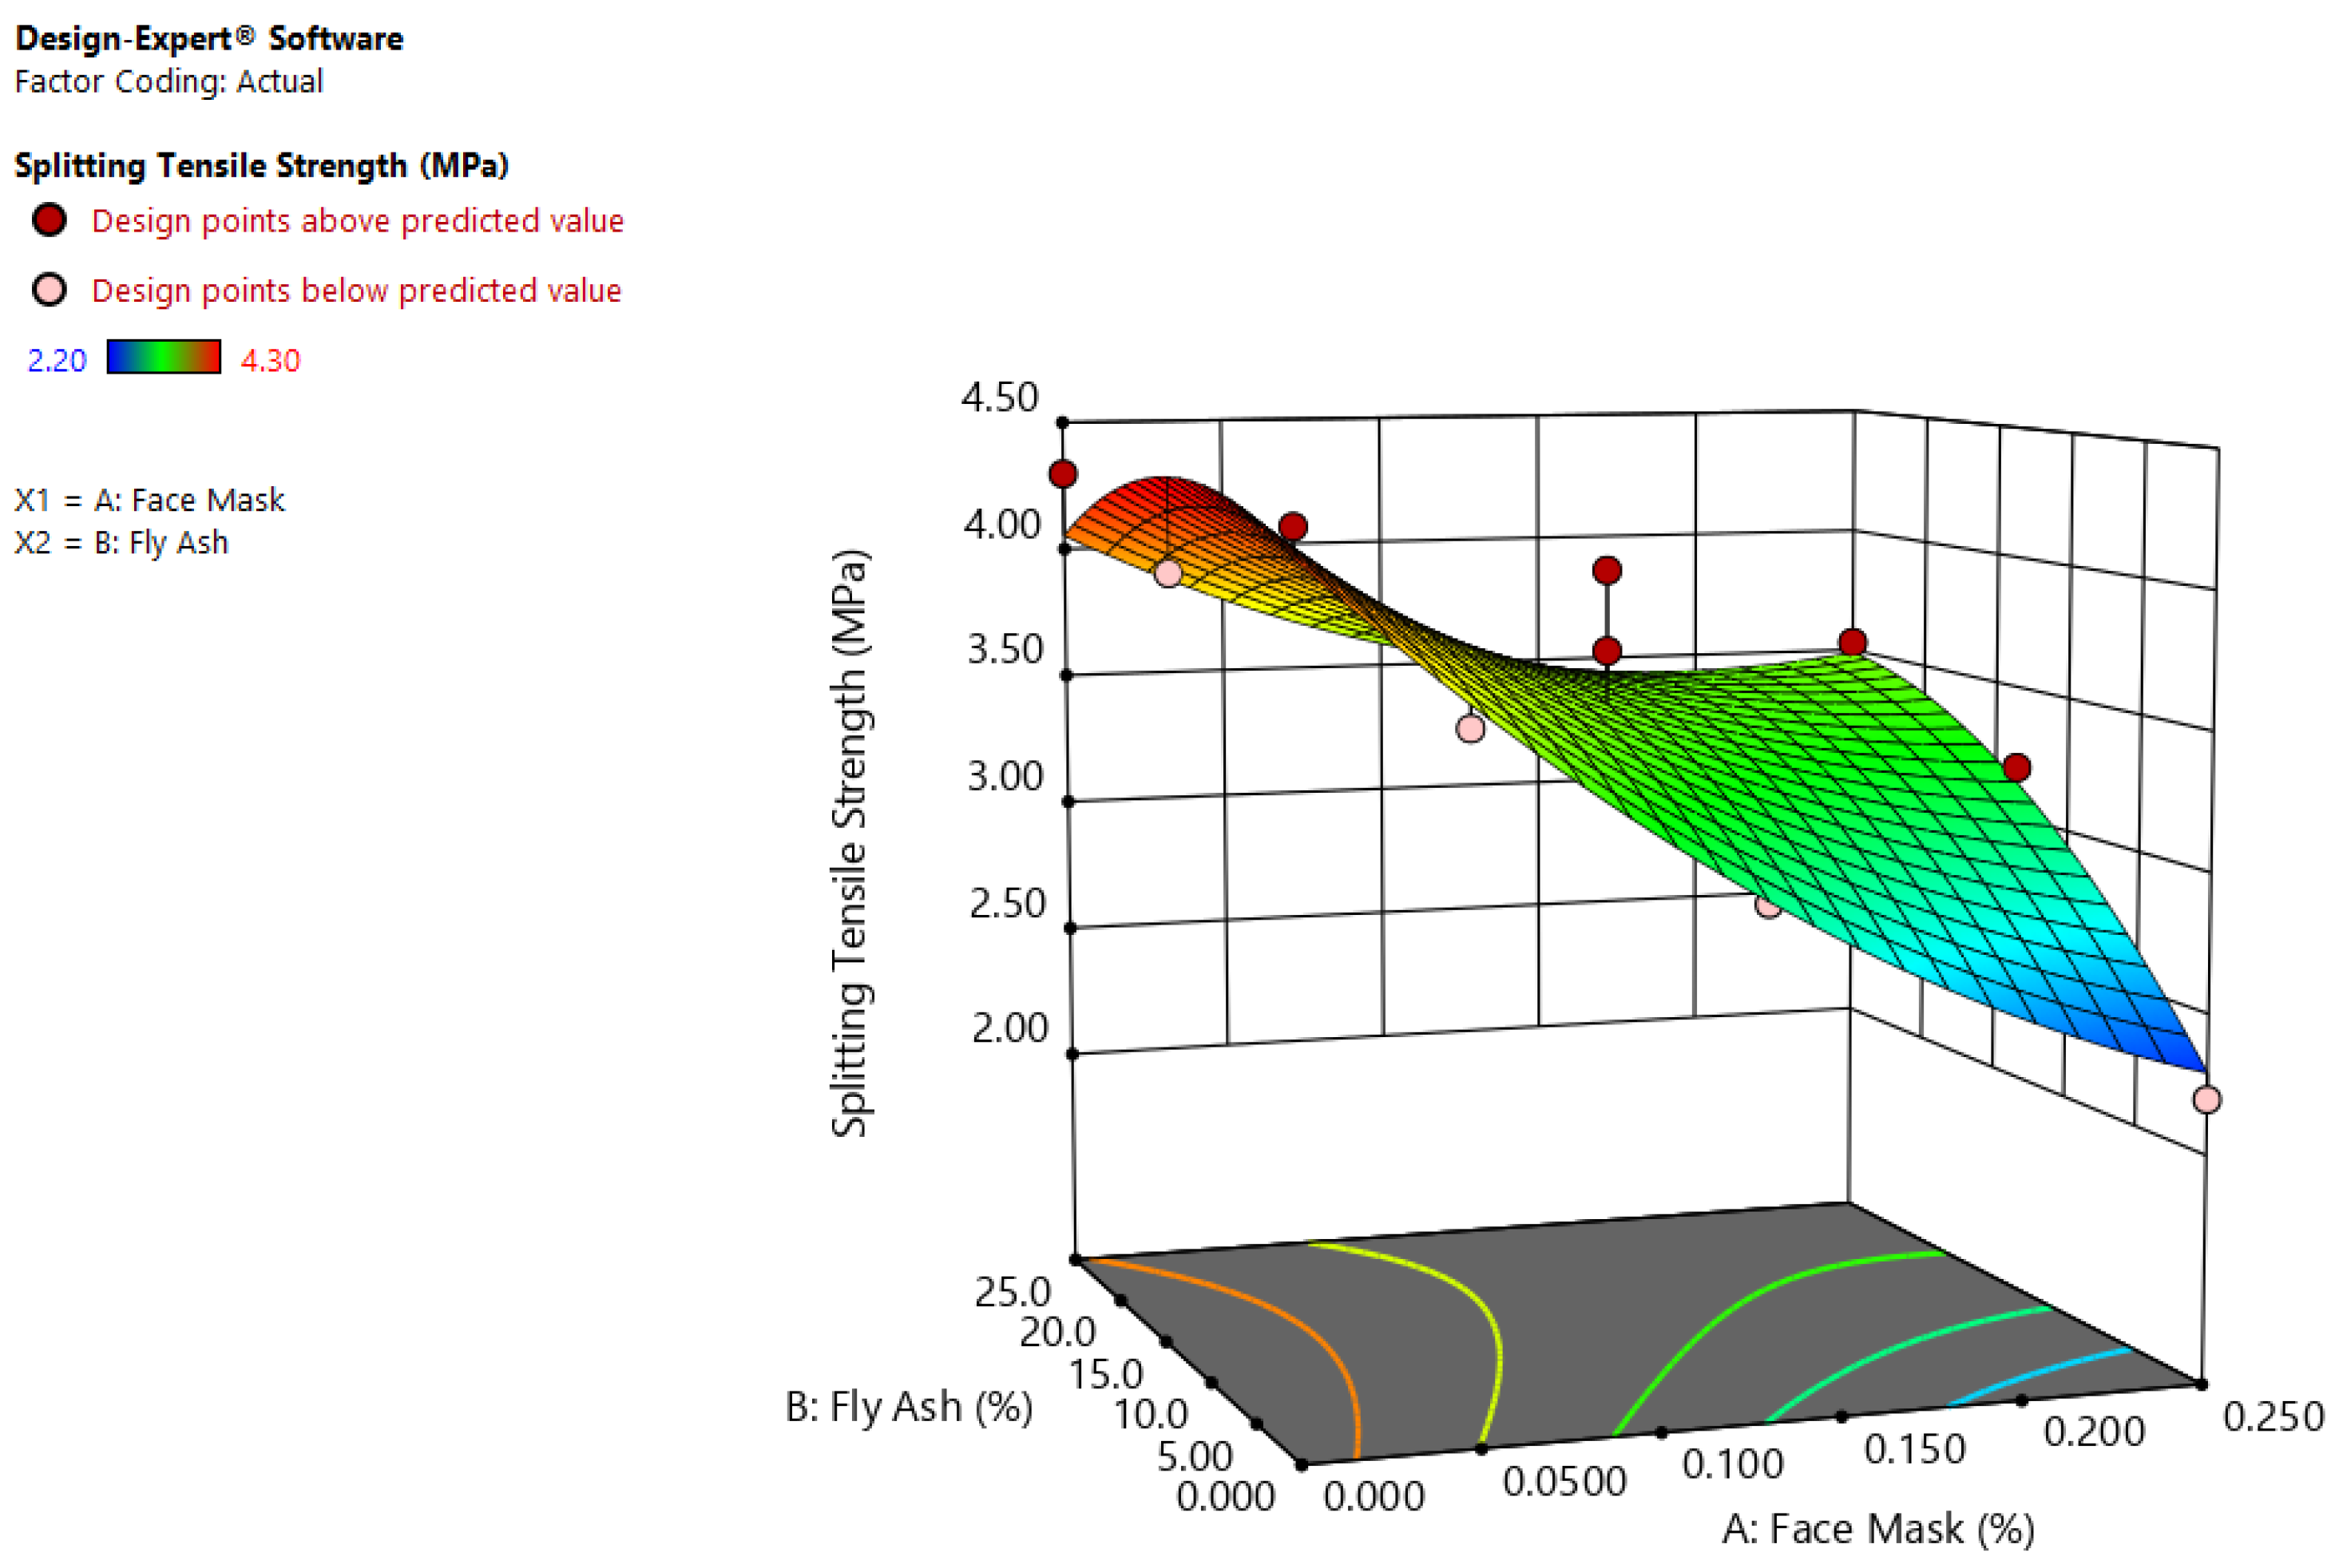
Task: Select the pink design point below the yellow surface region
Action: [1470, 729]
